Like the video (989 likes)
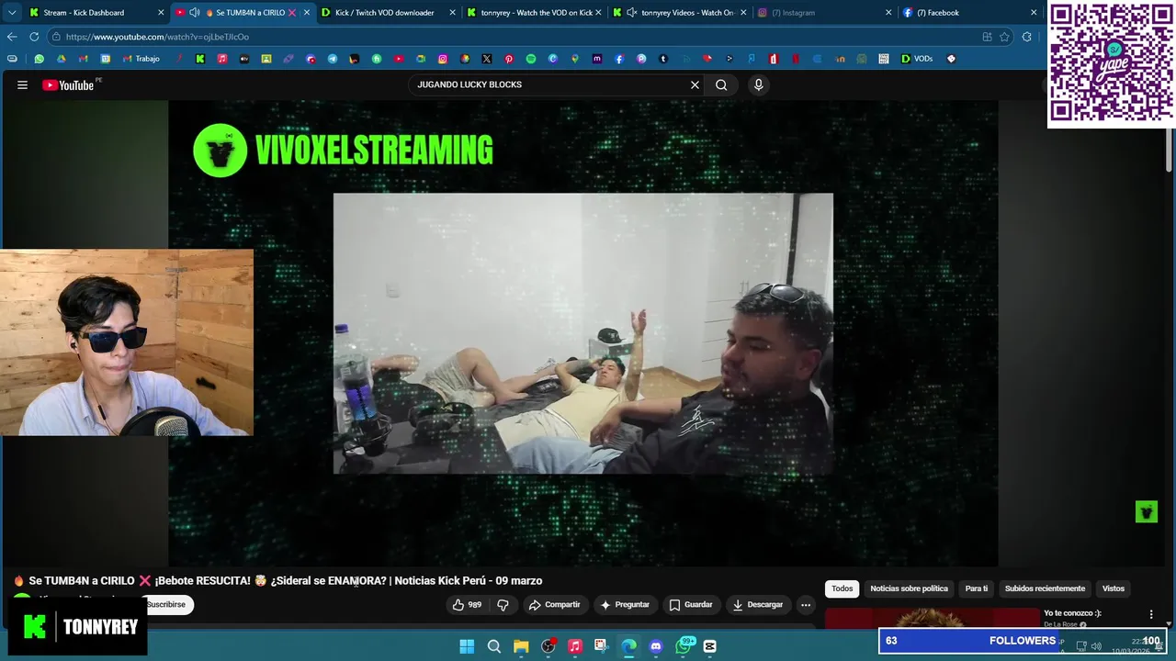 click(x=467, y=604)
